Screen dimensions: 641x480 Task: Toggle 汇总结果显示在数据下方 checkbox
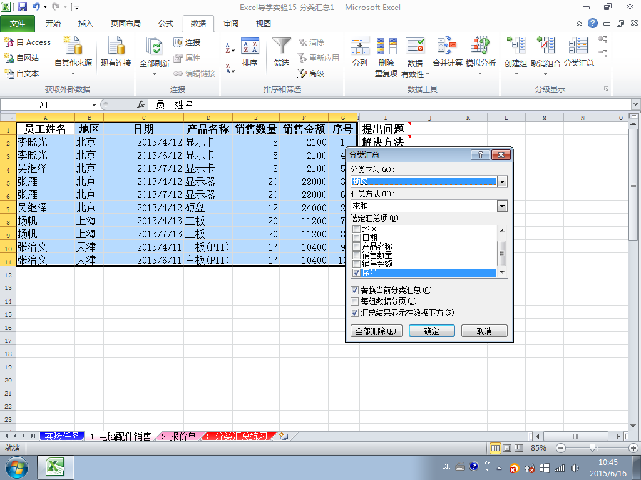point(355,312)
